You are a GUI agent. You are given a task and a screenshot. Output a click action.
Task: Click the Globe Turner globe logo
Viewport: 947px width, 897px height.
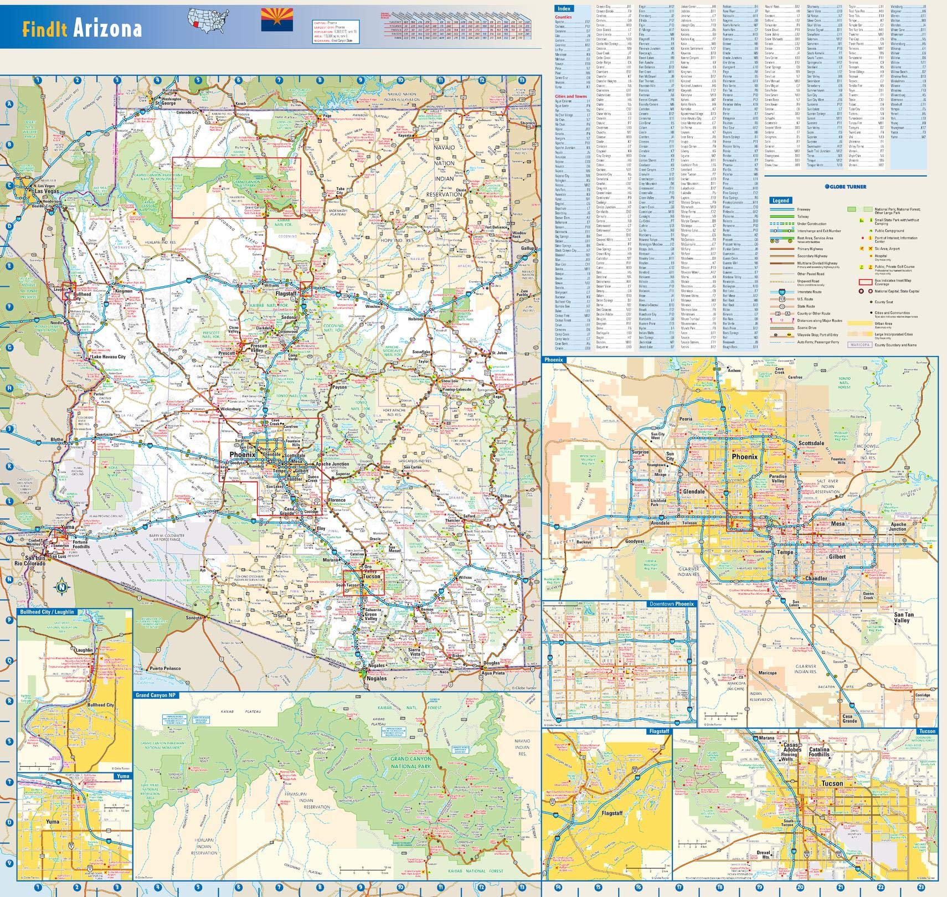coord(827,186)
